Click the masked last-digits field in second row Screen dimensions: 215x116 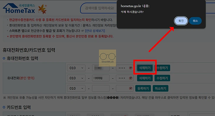(x=125, y=78)
